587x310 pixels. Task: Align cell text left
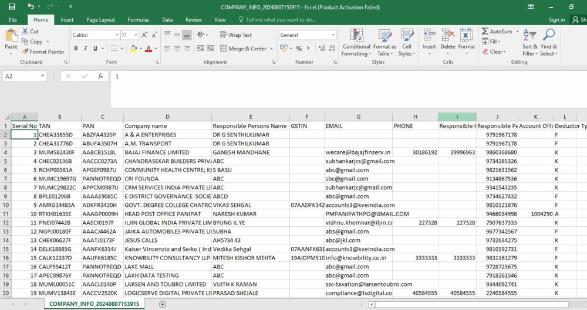click(167, 48)
